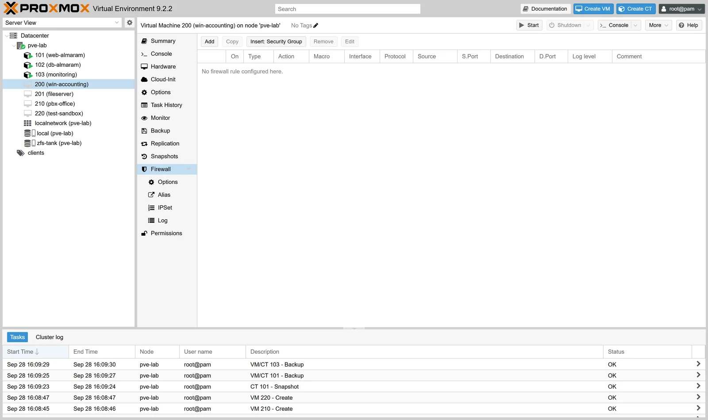
Task: Open the Shutdown options arrow
Action: pos(588,25)
